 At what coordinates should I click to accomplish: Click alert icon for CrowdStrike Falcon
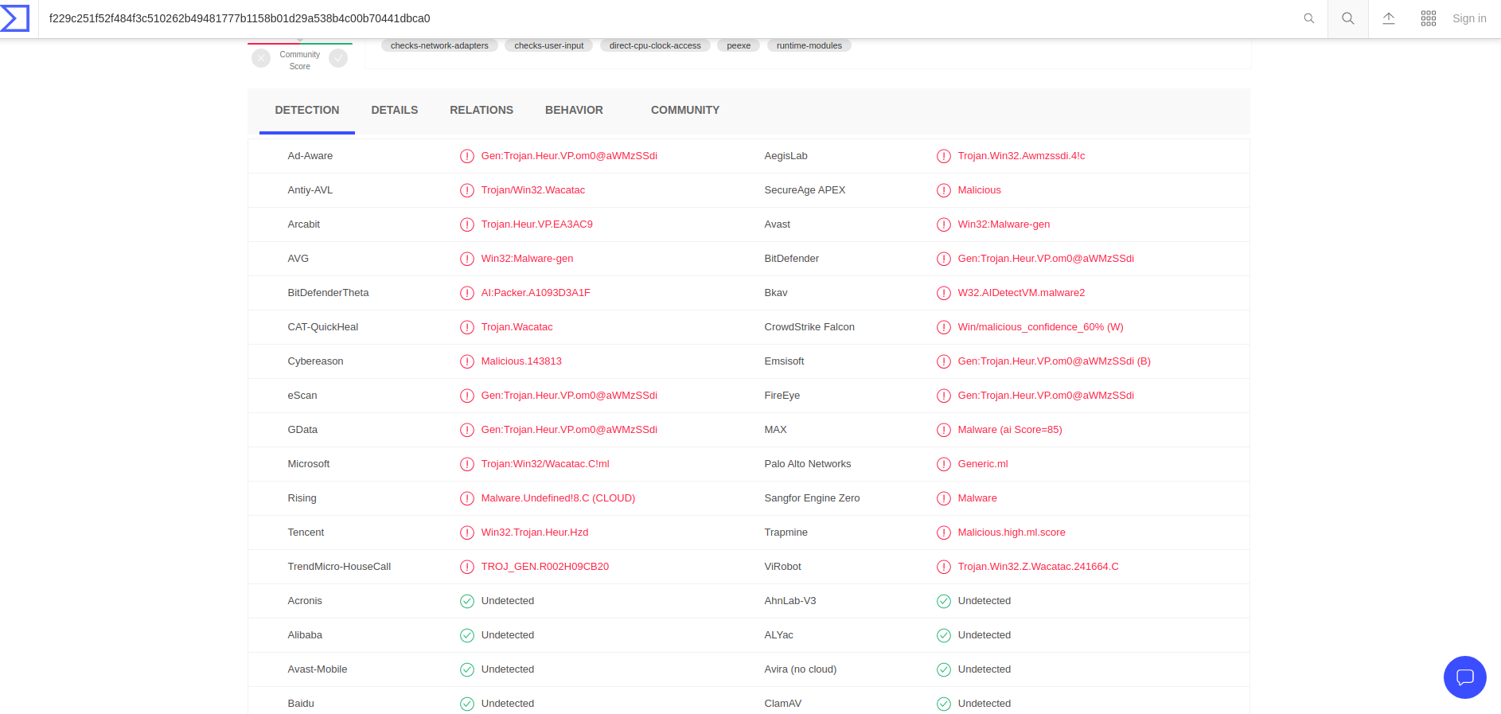click(x=944, y=327)
